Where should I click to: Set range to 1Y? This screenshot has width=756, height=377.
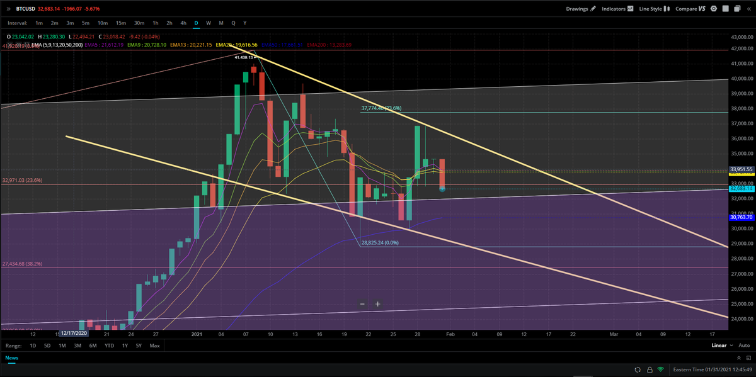pyautogui.click(x=125, y=346)
